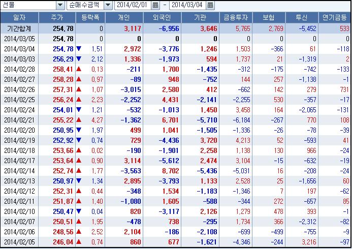The height and width of the screenshot is (249, 352).
Task: Select the 등락폭 value 4.27
Action: (97, 120)
